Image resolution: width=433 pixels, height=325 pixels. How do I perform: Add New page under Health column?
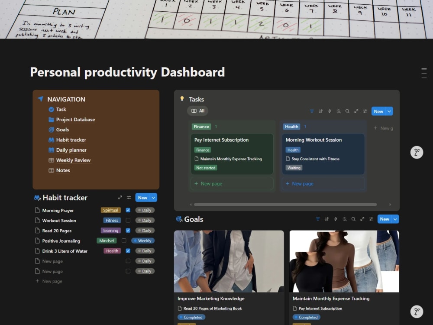[x=323, y=183]
